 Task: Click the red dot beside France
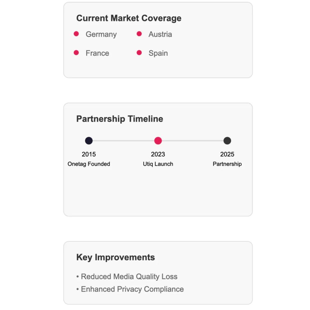[x=76, y=53]
